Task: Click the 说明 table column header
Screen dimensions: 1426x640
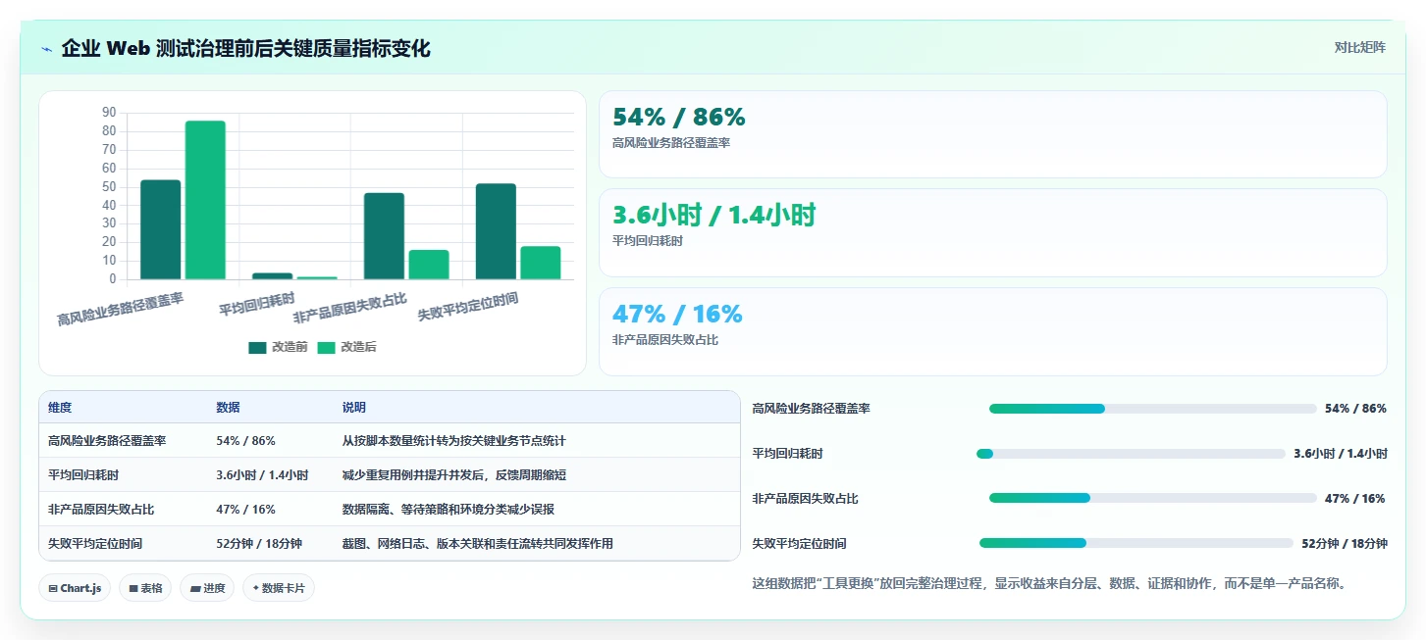Action: 354,408
